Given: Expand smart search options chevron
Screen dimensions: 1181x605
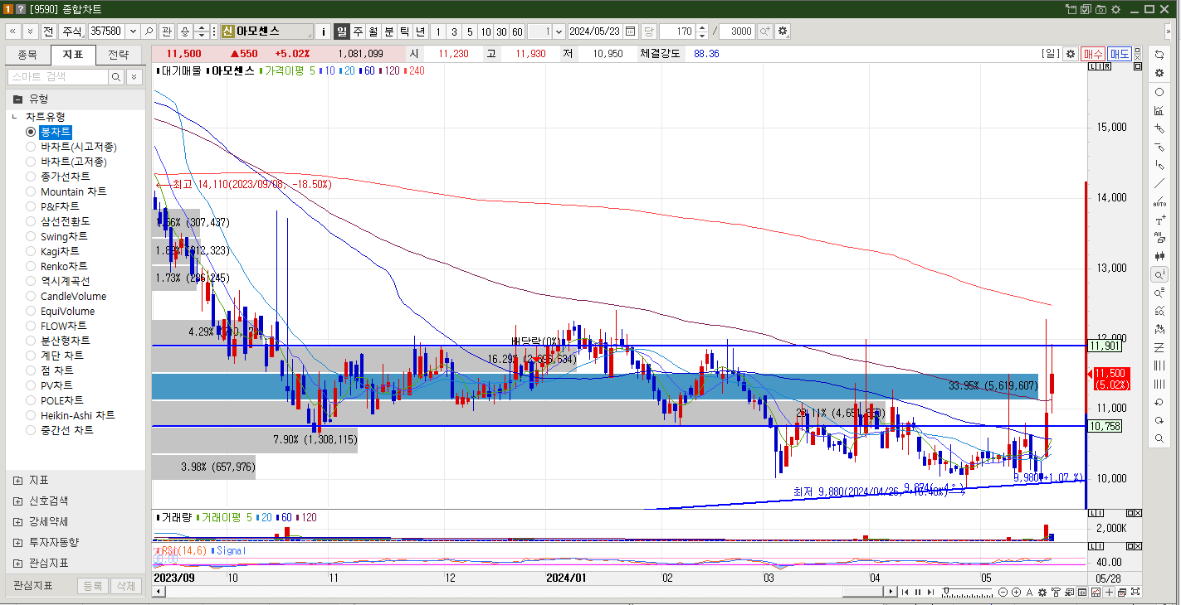Looking at the screenshot, I should (x=134, y=76).
